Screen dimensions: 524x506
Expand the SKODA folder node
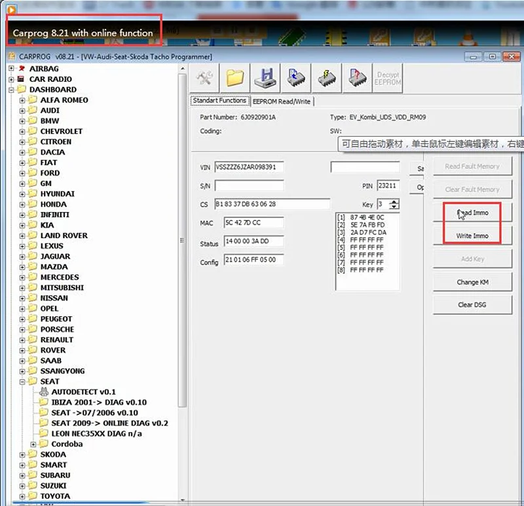[22, 454]
